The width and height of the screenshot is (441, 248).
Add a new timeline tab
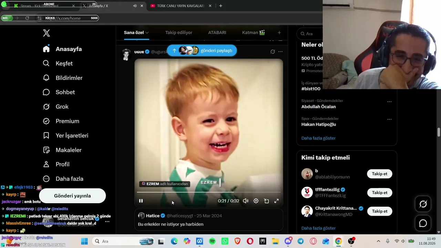(279, 32)
